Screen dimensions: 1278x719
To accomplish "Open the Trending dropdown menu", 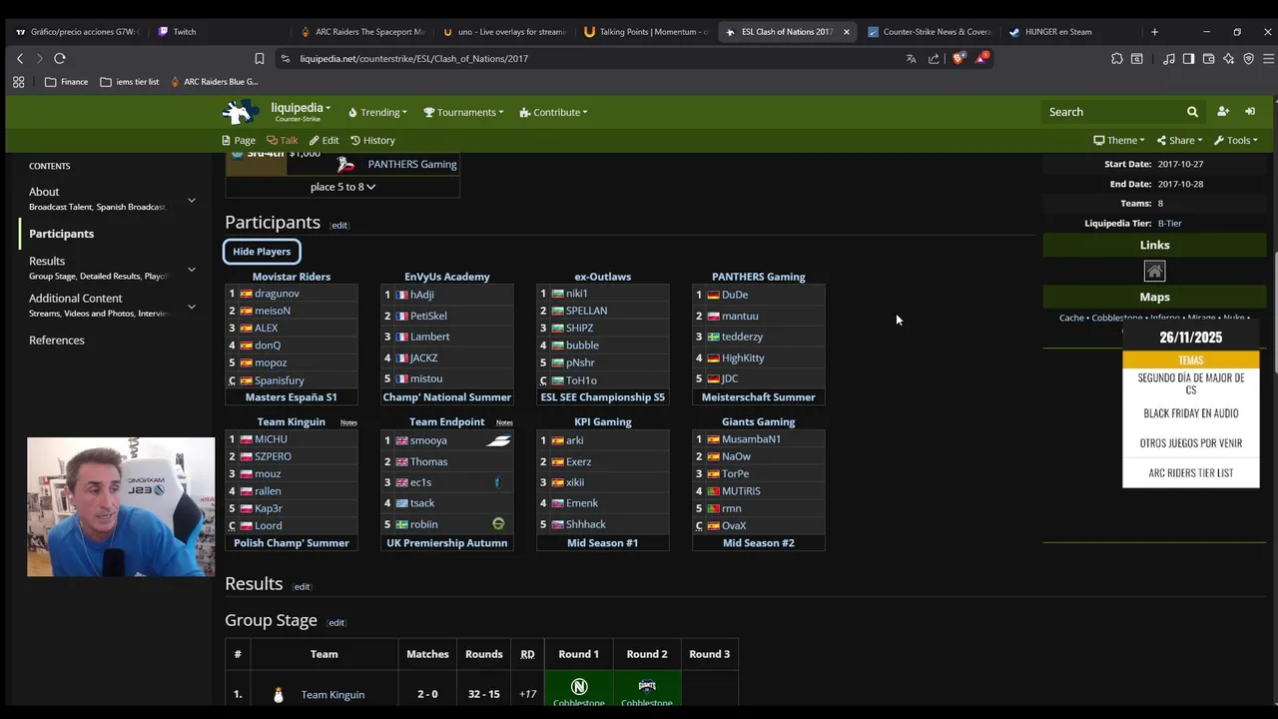I will click(x=376, y=112).
